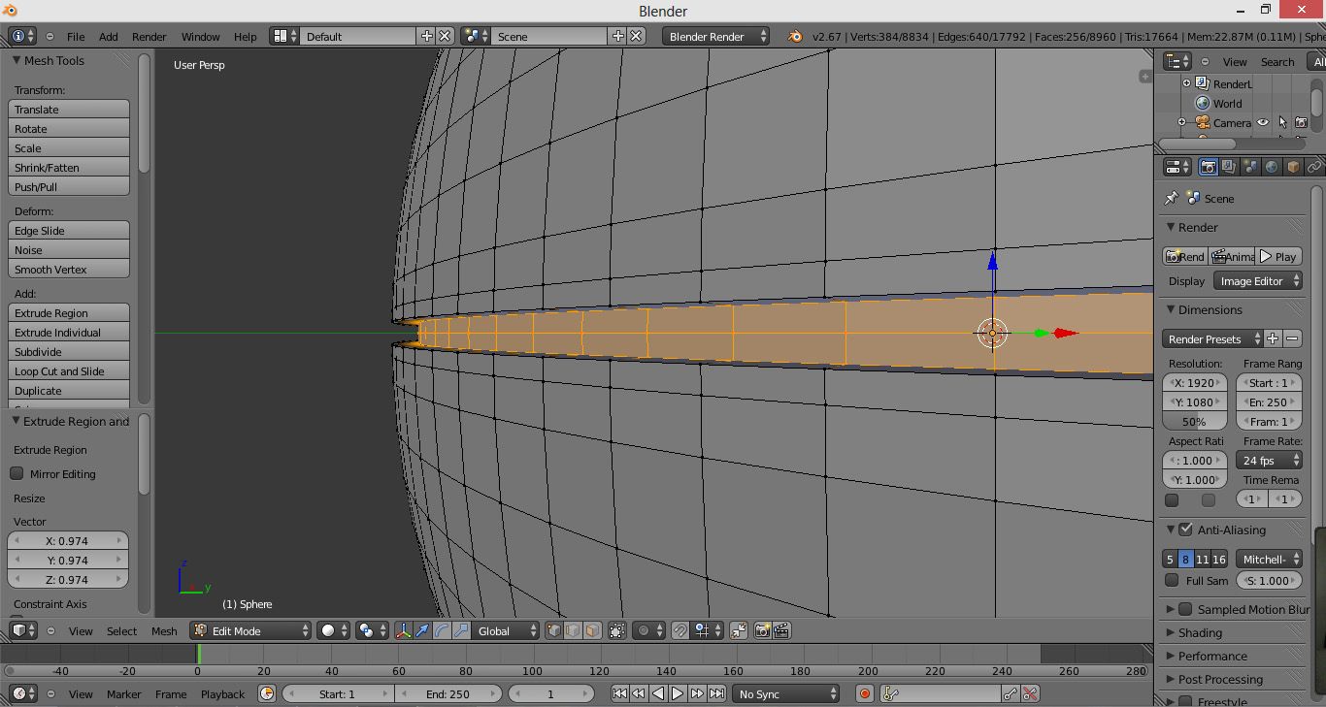The image size is (1326, 707).
Task: Click the Loop Cut and Slide button
Action: (x=69, y=371)
